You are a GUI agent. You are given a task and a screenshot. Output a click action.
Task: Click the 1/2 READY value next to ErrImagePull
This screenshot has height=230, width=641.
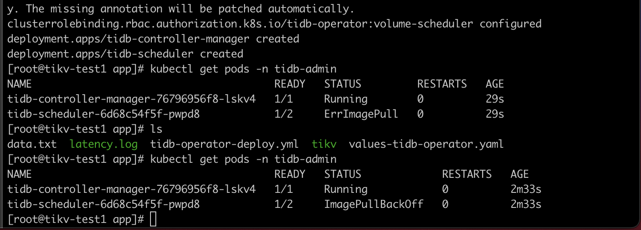[283, 114]
